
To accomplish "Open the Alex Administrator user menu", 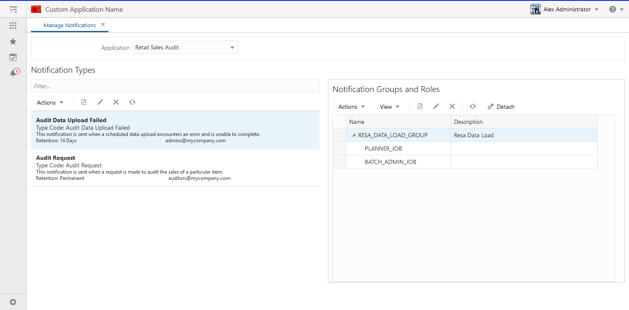I will (x=565, y=9).
